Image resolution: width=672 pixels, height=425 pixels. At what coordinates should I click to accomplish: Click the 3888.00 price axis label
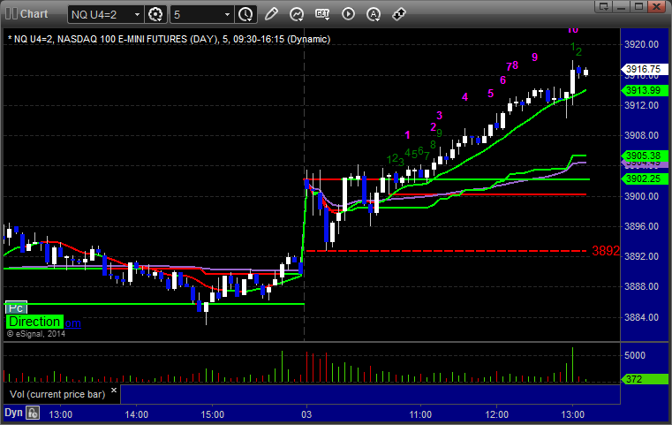pos(642,286)
